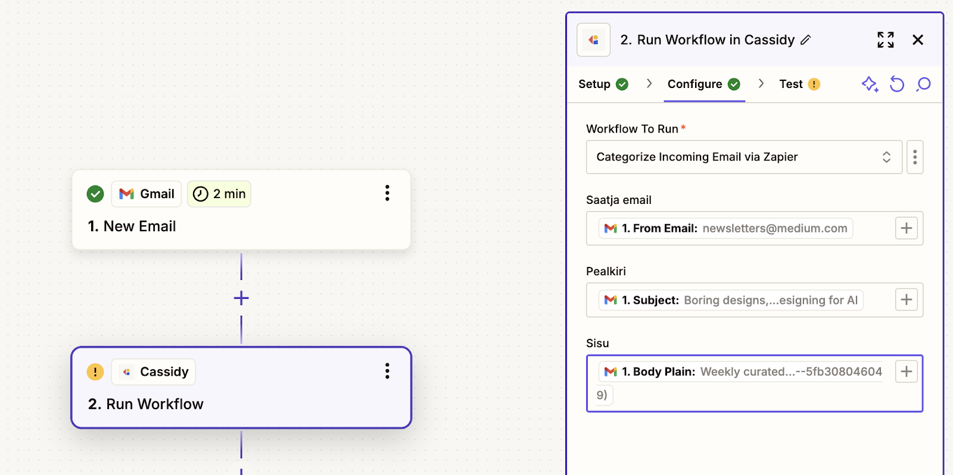The height and width of the screenshot is (475, 953).
Task: Click the chevron between Configure and Test
Action: 761,84
